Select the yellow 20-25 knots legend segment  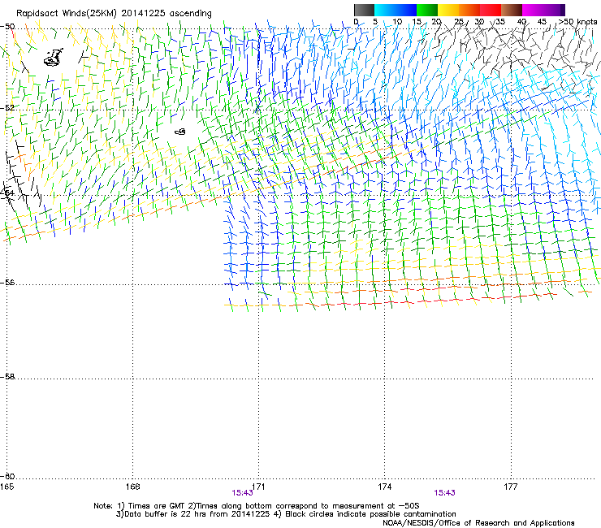[x=448, y=10]
